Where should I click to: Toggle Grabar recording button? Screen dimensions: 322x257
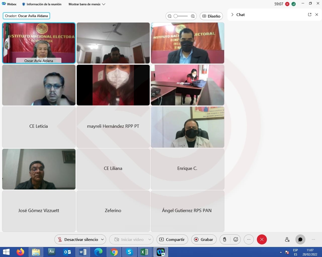click(204, 239)
